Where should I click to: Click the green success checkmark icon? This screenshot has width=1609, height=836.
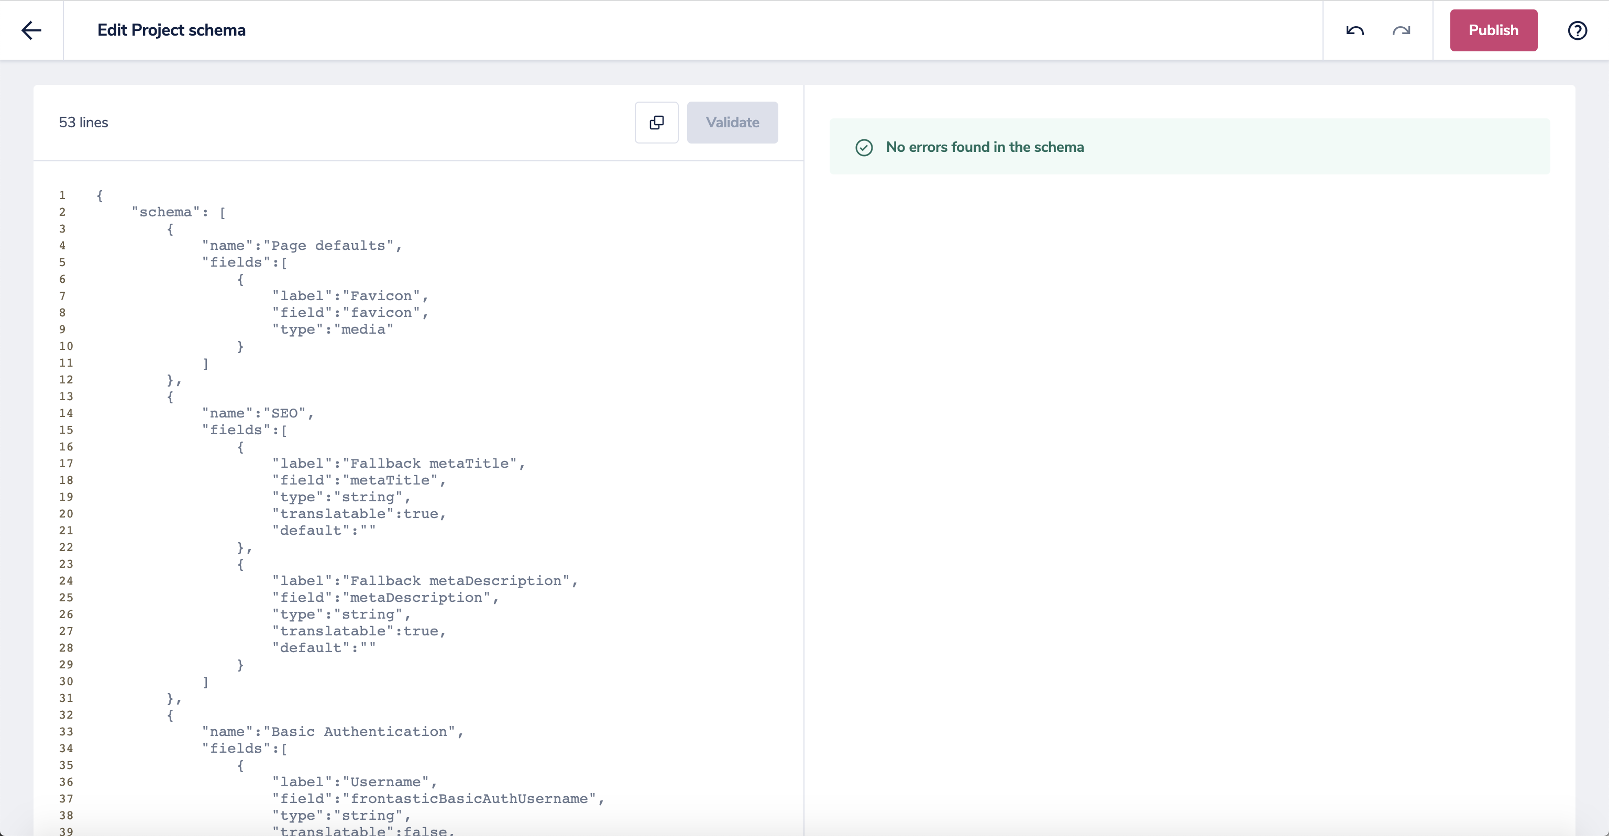pos(864,148)
